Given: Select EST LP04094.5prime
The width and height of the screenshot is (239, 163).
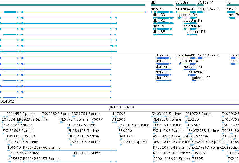Looking at the screenshot, I should pos(86,153).
